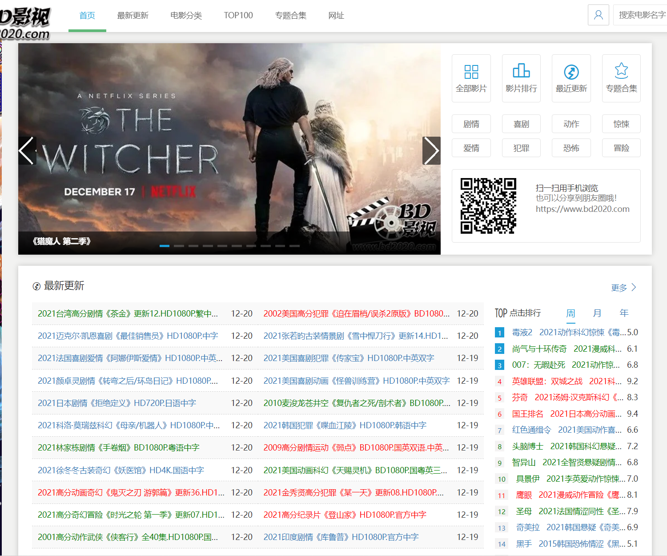Open rank 9 智异山 entry

(567, 462)
